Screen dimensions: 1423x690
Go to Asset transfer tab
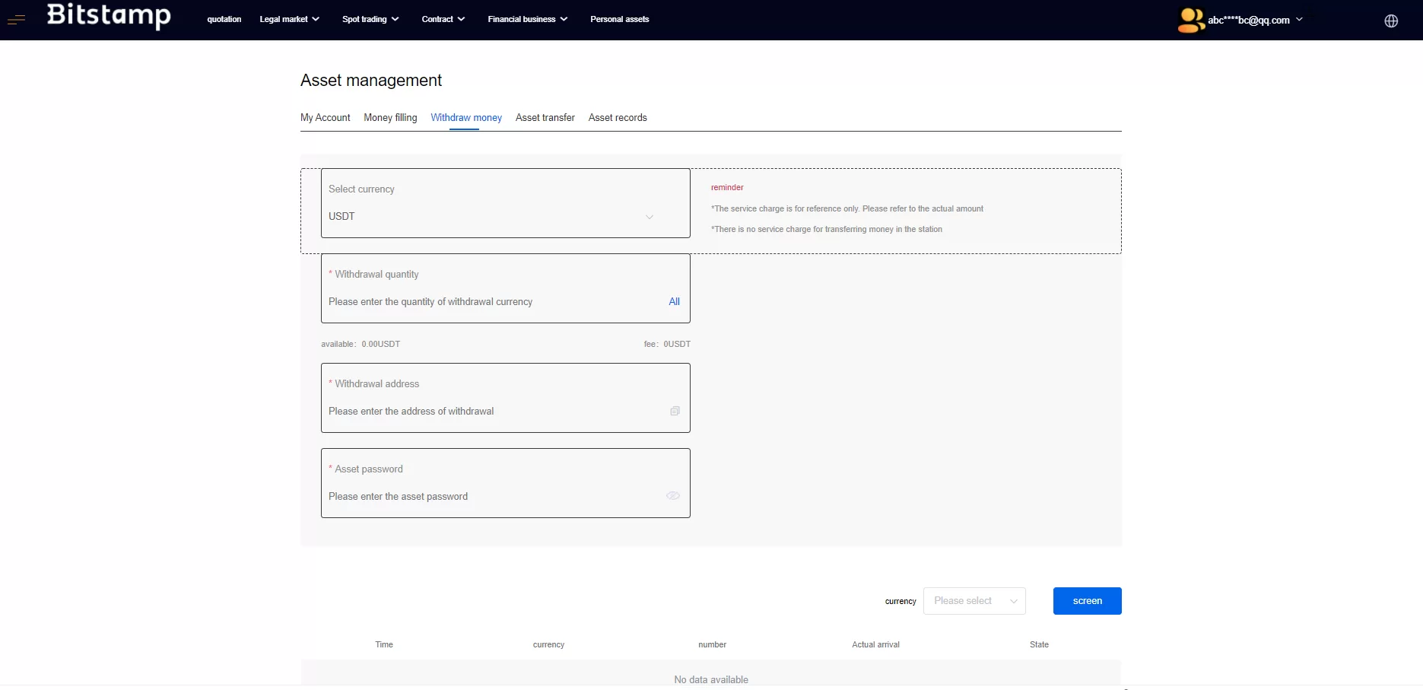tap(545, 117)
